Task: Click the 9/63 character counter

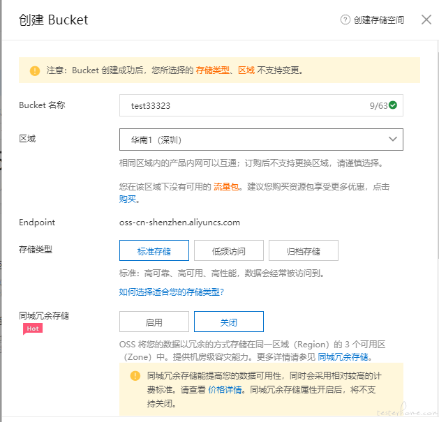Action: coord(378,106)
